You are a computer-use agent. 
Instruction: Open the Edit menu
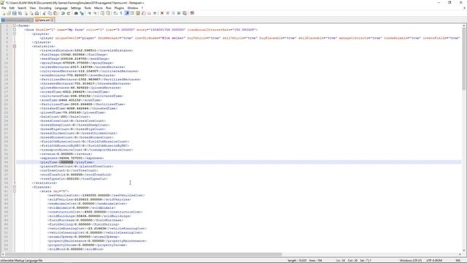pyautogui.click(x=12, y=8)
